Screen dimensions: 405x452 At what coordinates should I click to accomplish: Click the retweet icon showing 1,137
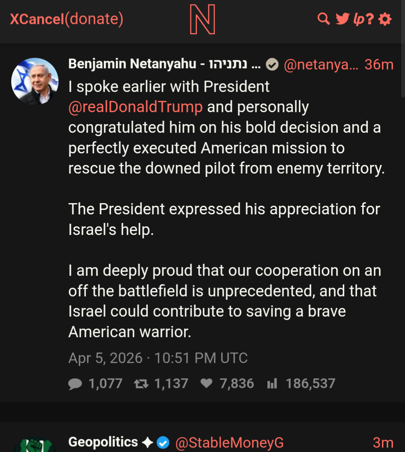point(141,384)
